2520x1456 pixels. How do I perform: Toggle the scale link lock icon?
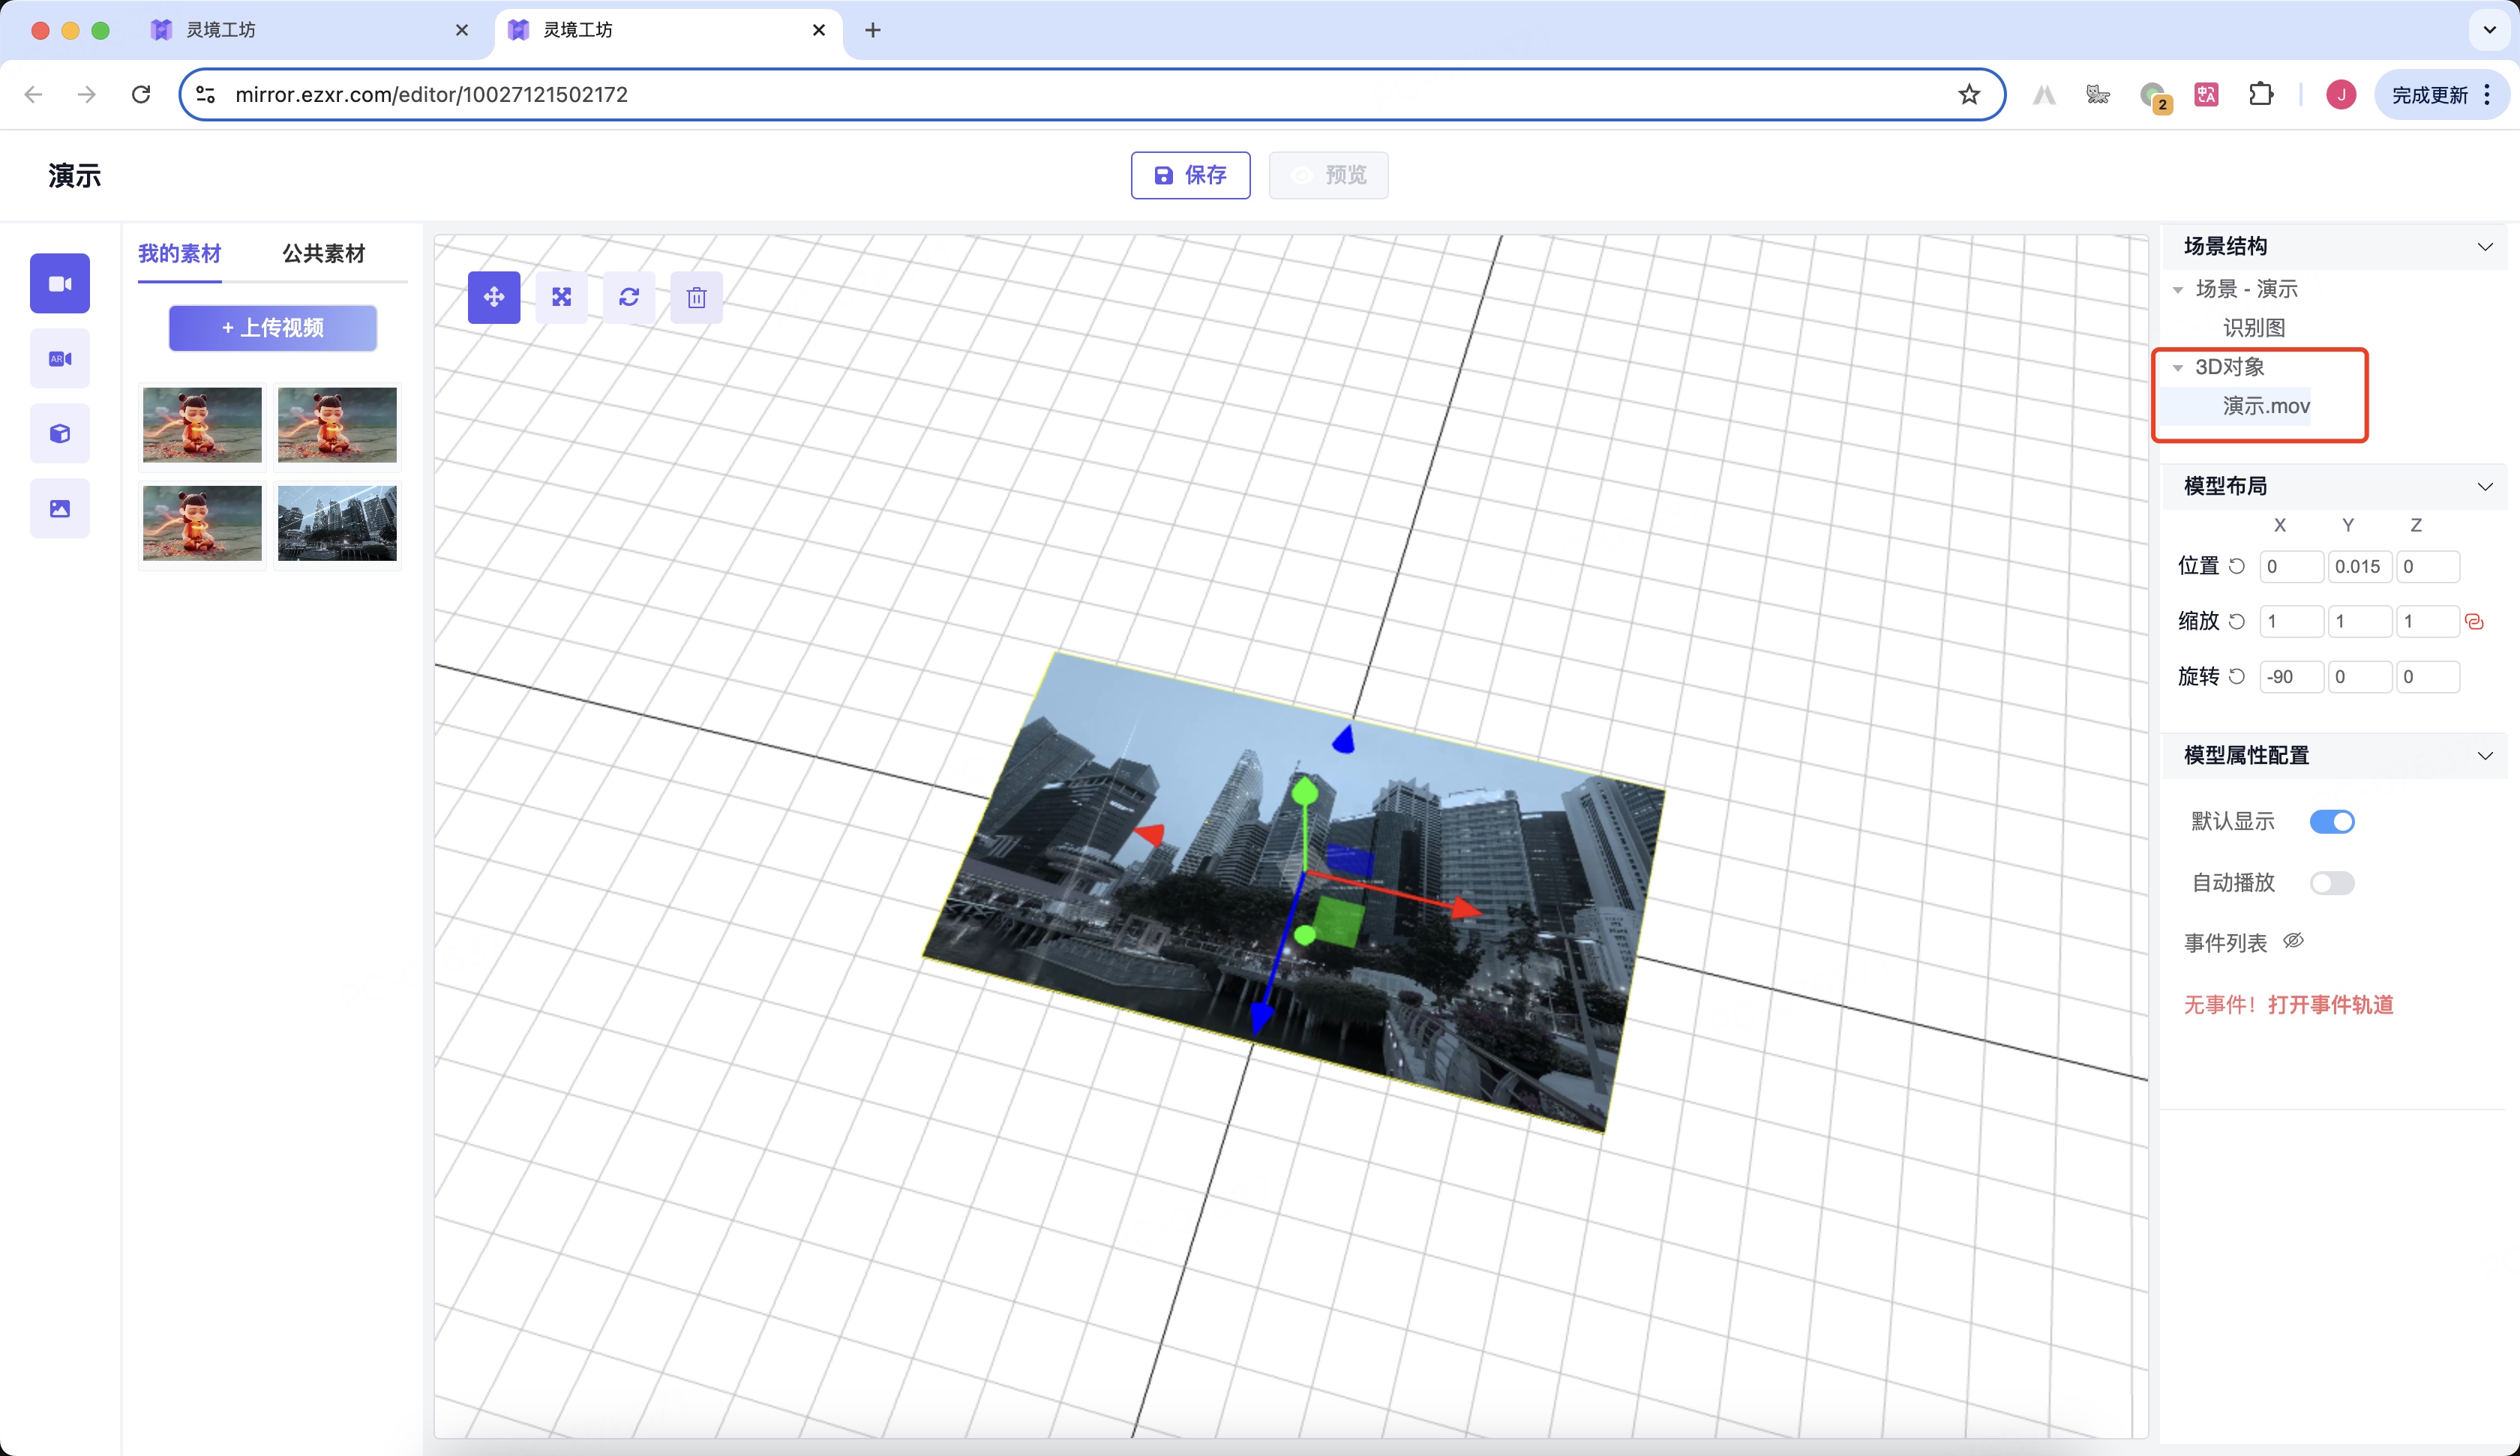[x=2475, y=621]
